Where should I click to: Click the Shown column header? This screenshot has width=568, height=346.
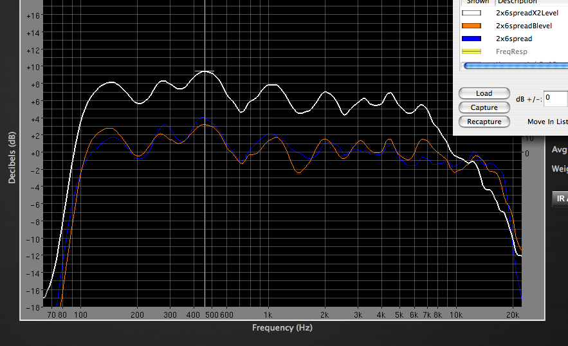(477, 2)
